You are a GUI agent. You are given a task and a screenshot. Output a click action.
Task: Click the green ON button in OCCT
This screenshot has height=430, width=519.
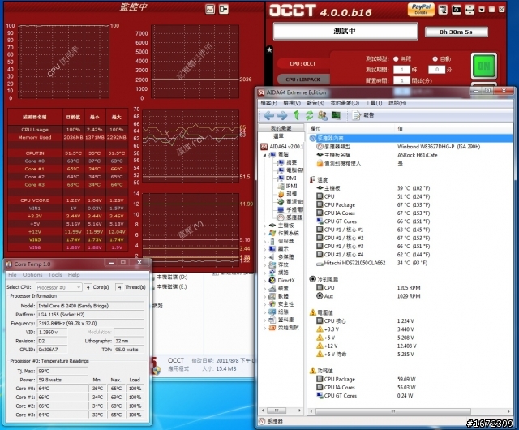point(484,66)
